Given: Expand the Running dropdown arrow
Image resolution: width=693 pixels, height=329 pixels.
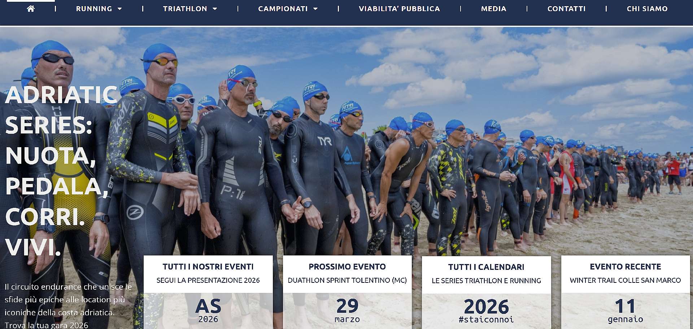Looking at the screenshot, I should (x=120, y=9).
